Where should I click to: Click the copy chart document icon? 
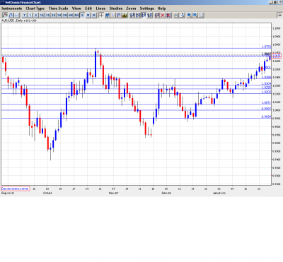(182, 16)
